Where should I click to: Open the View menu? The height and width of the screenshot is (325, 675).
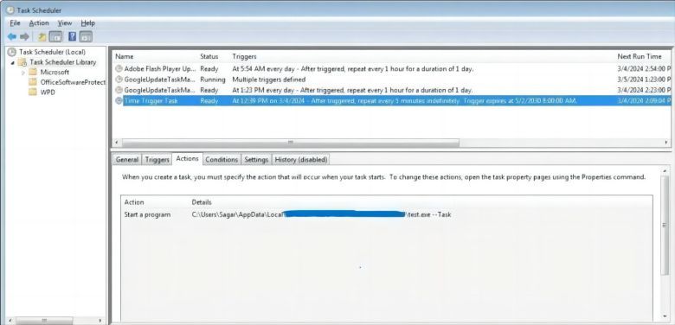[x=65, y=23]
